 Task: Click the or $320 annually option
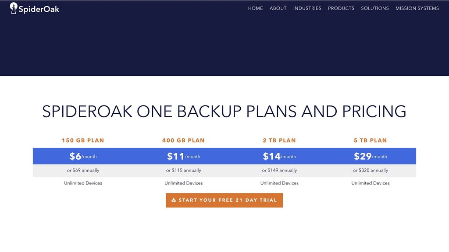pyautogui.click(x=371, y=170)
